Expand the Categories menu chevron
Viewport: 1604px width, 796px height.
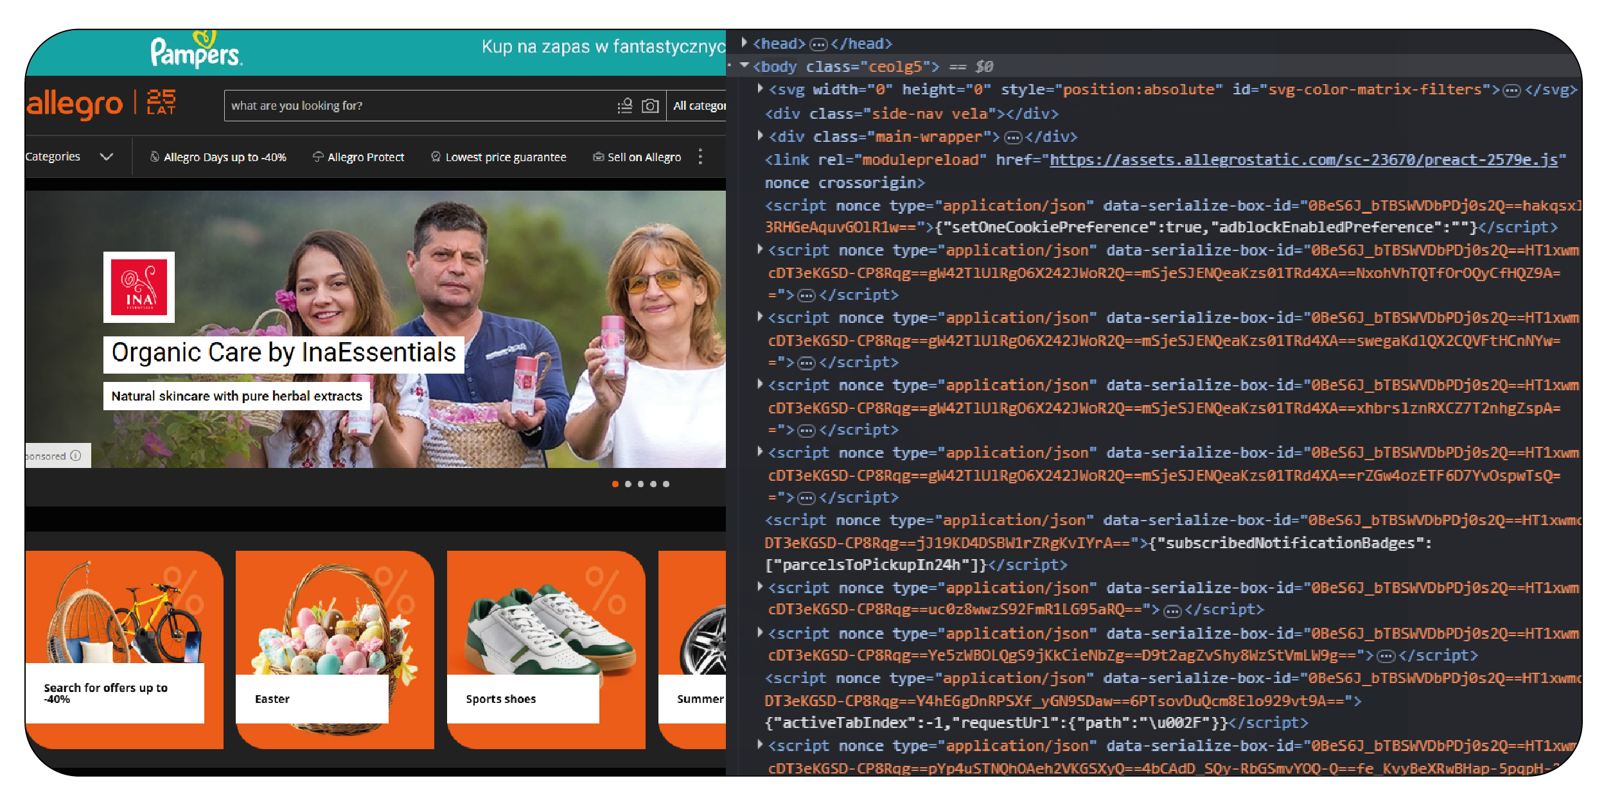coord(107,157)
